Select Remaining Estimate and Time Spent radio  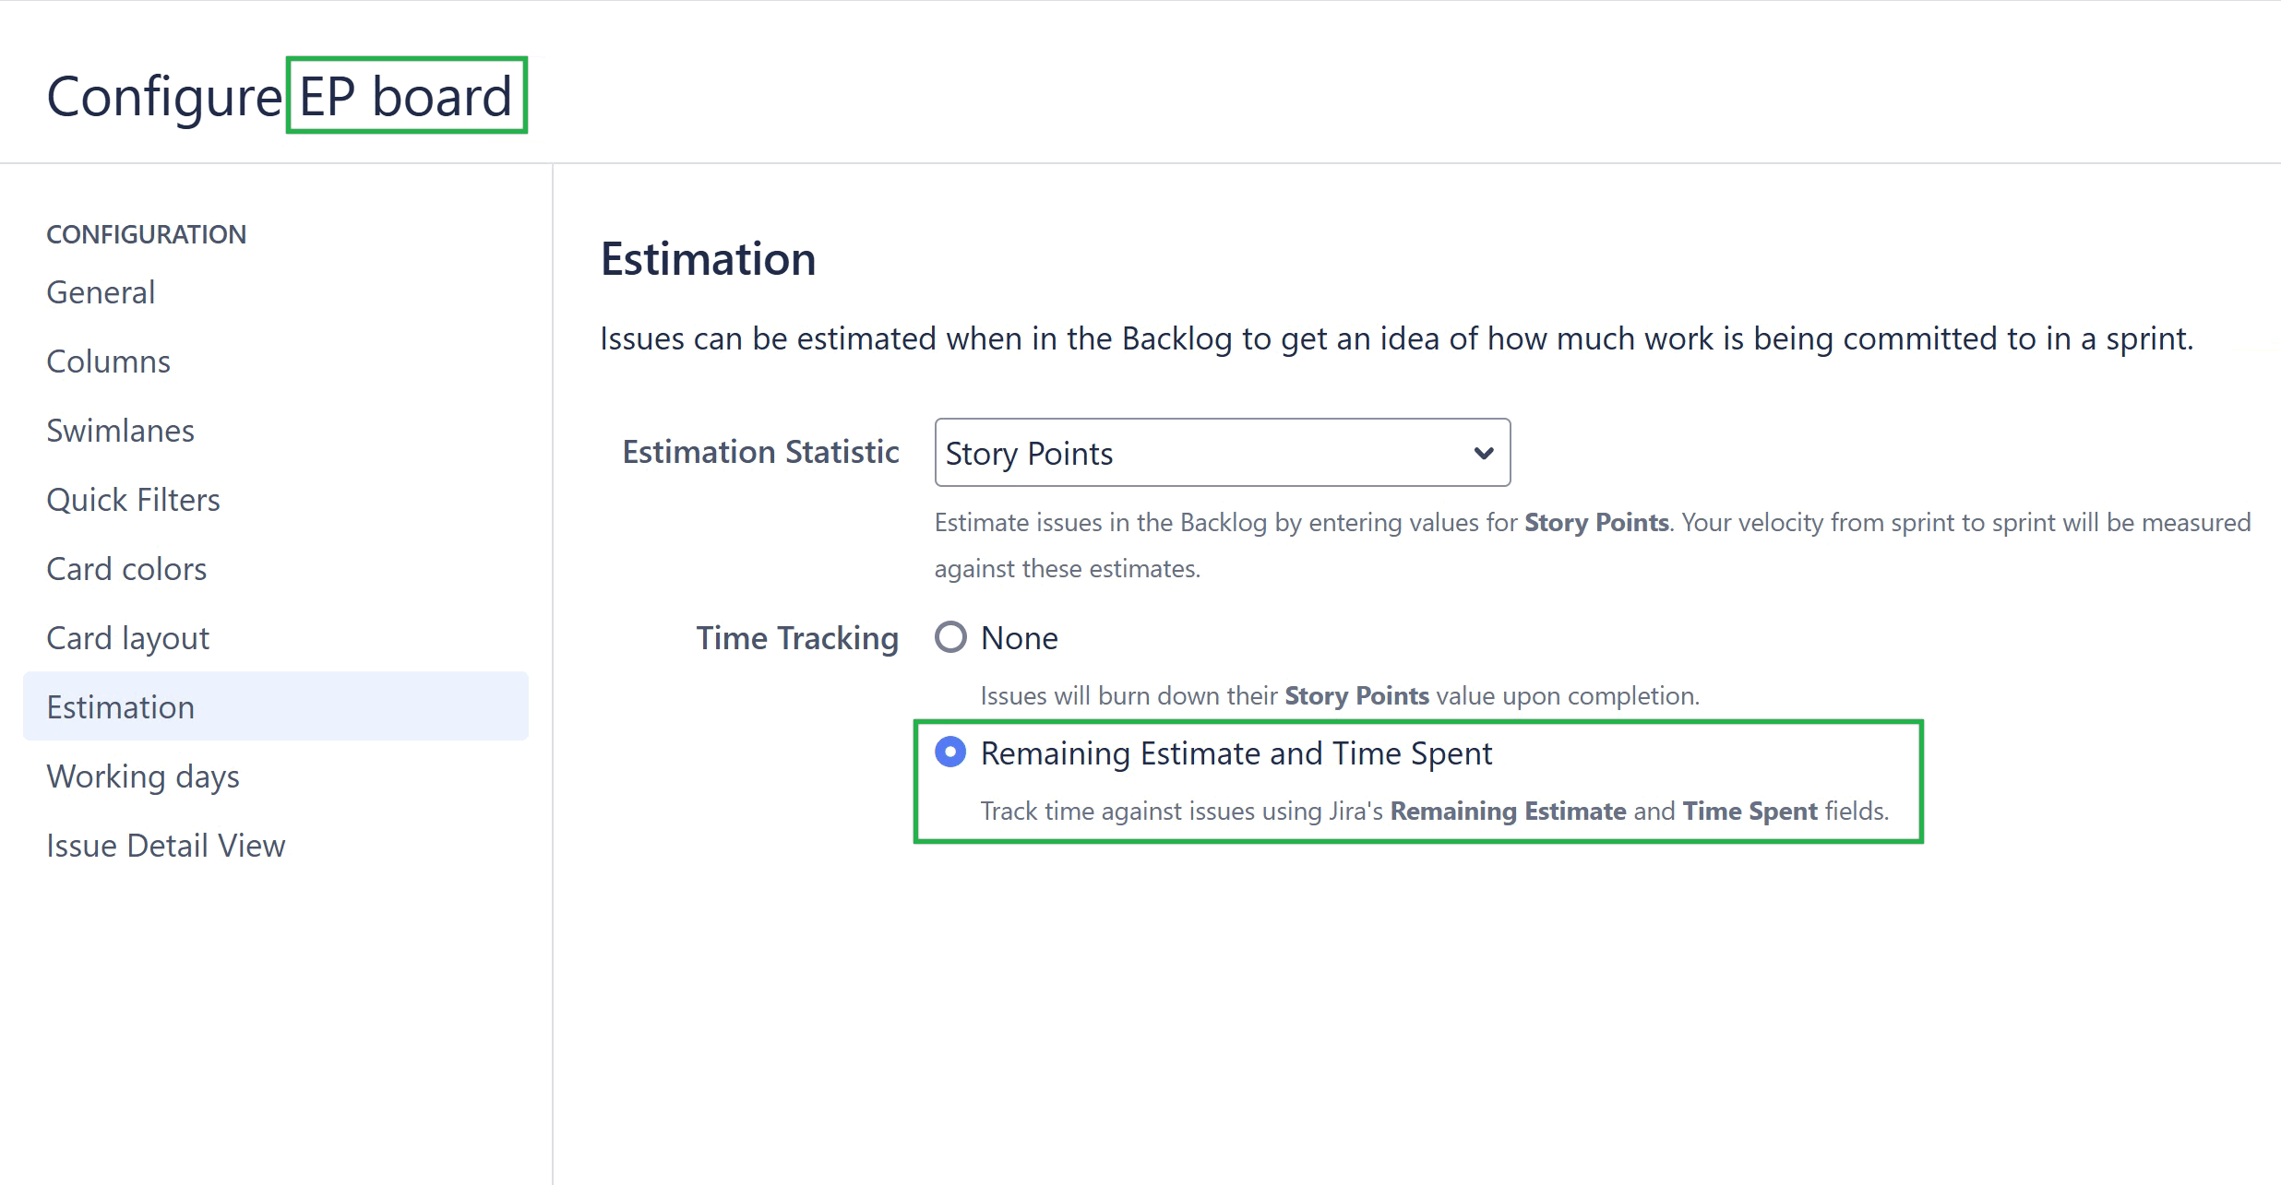[950, 752]
